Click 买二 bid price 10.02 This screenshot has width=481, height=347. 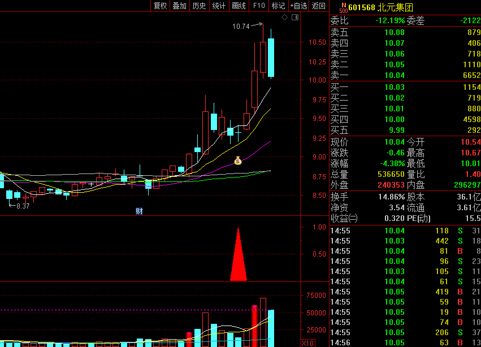pyautogui.click(x=394, y=98)
